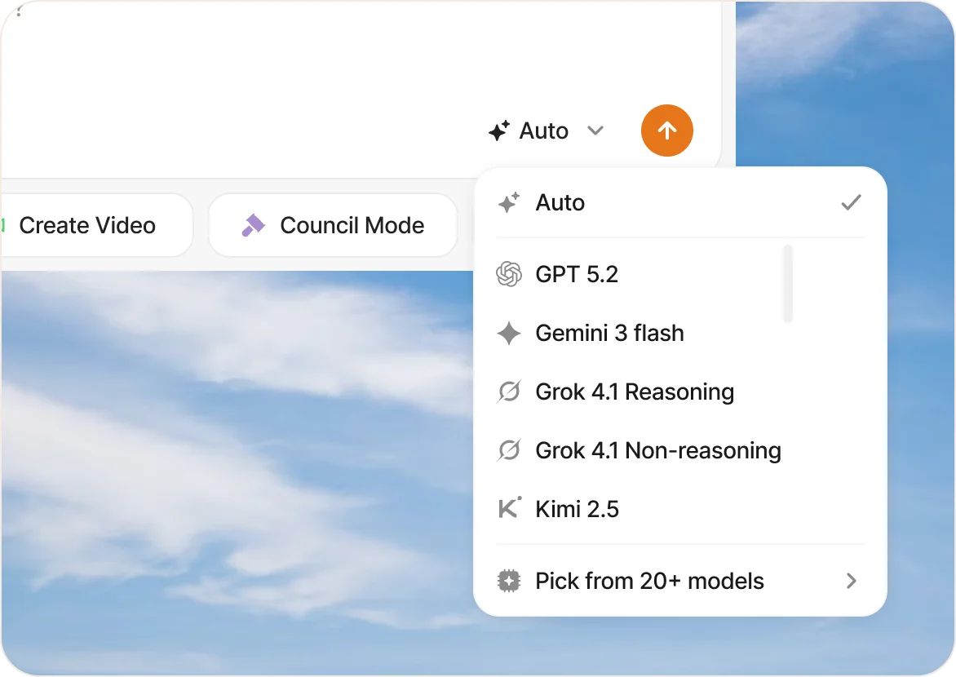Click the OpenAI logo icon for GPT 5.2

[509, 274]
